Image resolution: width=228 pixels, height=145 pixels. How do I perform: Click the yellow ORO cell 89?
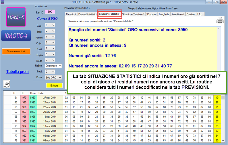pos(217,126)
